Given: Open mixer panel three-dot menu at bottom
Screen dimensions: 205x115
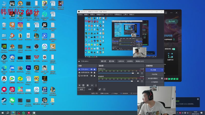Looking at the screenshot, I should pos(104,89).
